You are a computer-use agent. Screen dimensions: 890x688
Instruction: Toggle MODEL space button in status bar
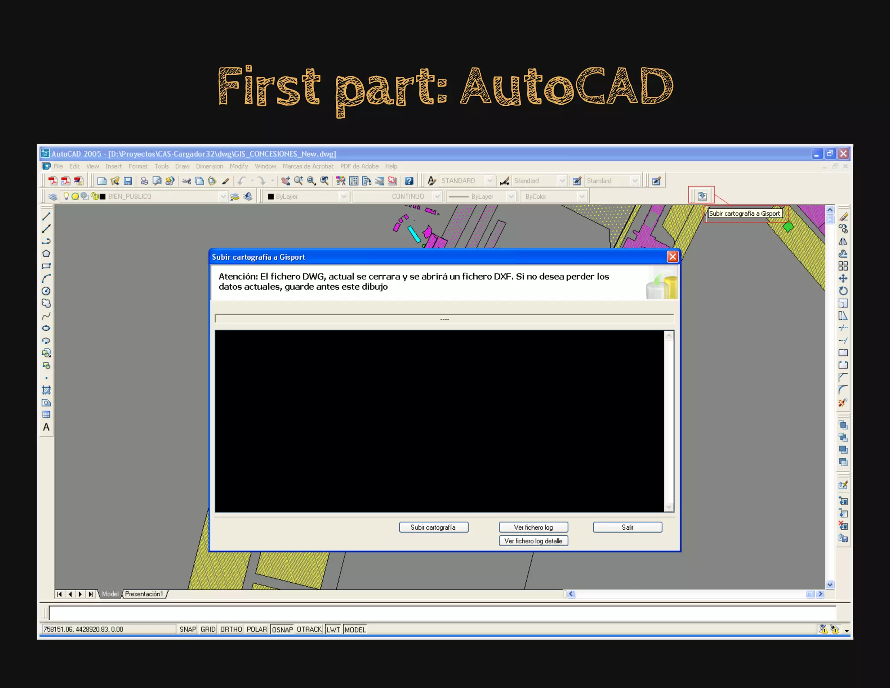click(x=355, y=629)
